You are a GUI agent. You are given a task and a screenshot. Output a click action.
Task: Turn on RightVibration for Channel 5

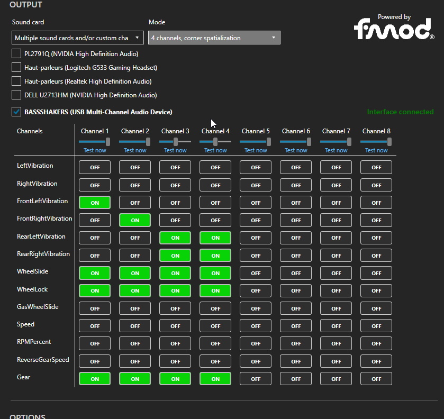[x=256, y=186]
